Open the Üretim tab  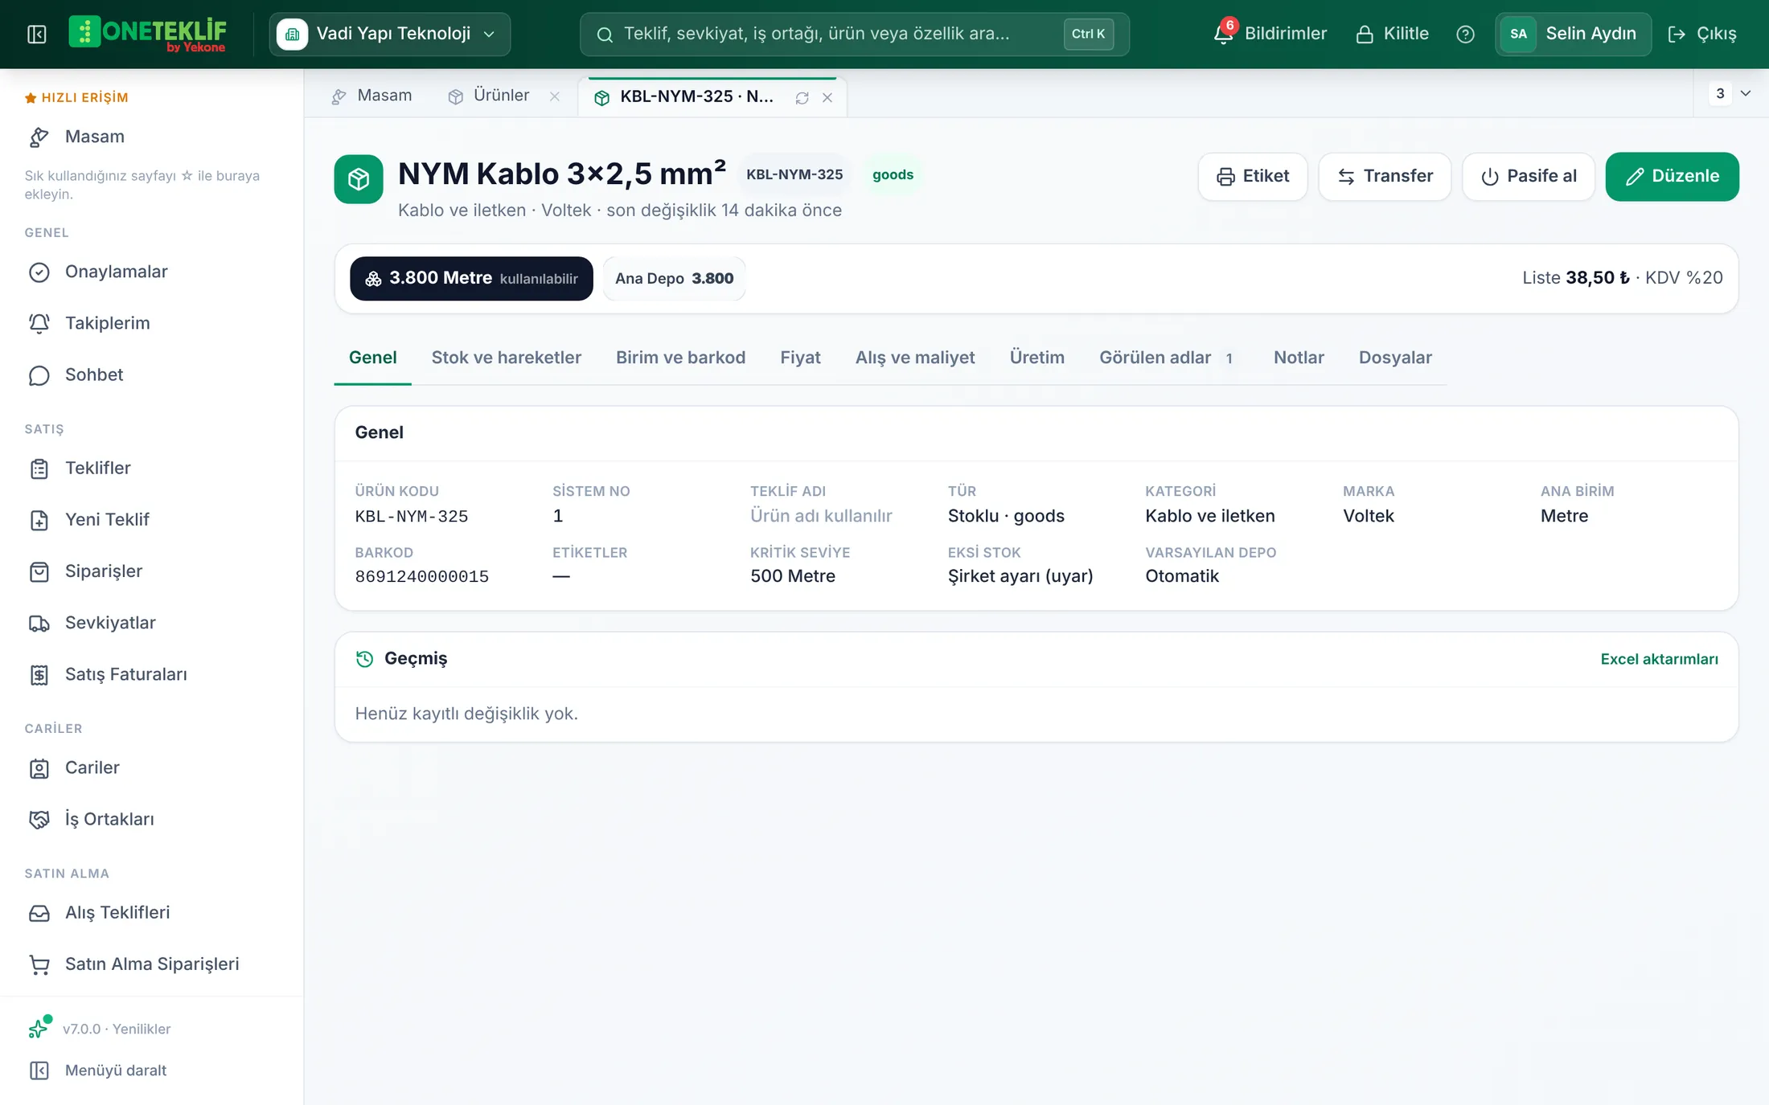tap(1036, 358)
